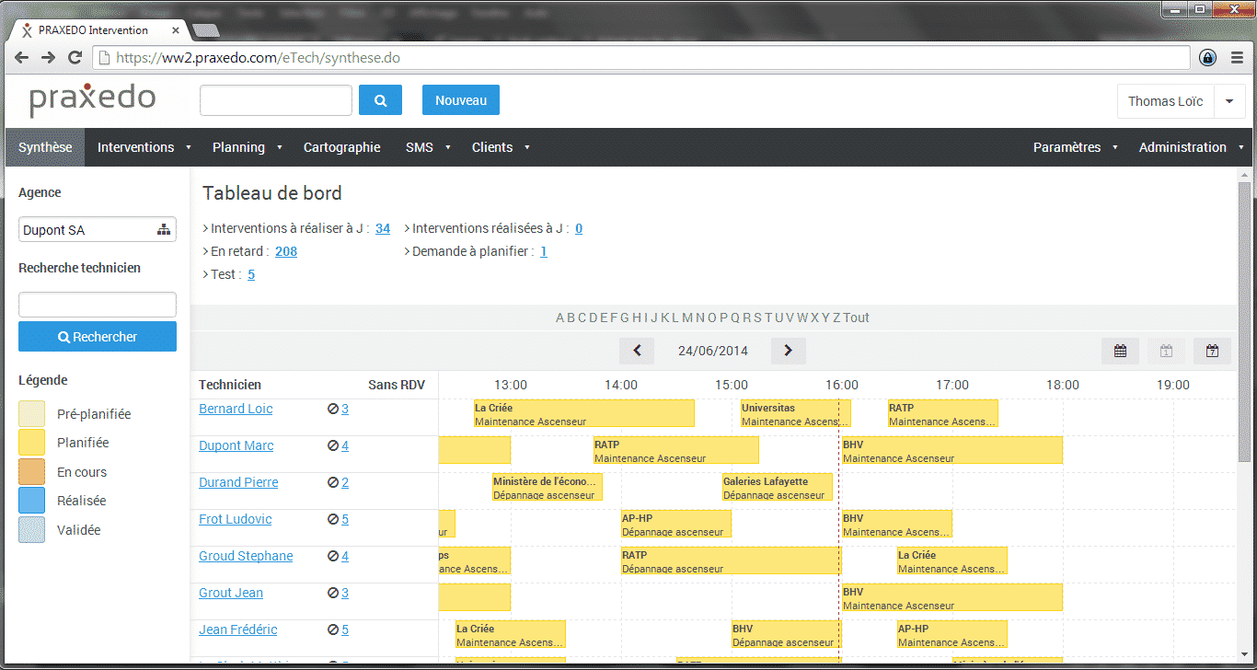Open the SMS menu
This screenshot has height=670, width=1257.
point(420,147)
